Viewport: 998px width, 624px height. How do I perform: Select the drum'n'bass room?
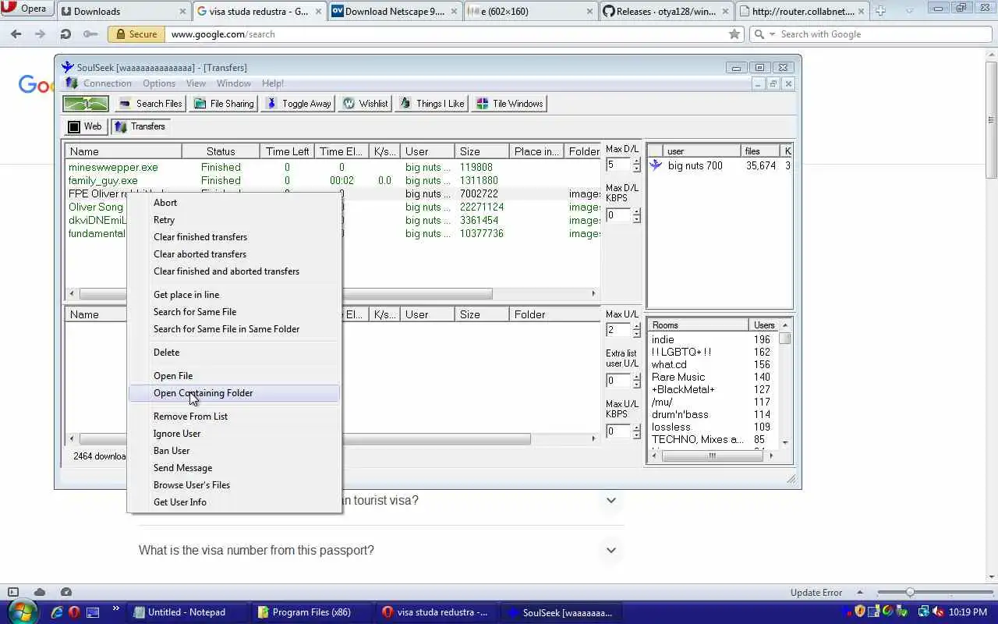[713, 414]
